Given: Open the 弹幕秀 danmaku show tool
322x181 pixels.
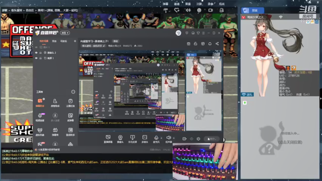Looking at the screenshot, I should coord(55,132).
